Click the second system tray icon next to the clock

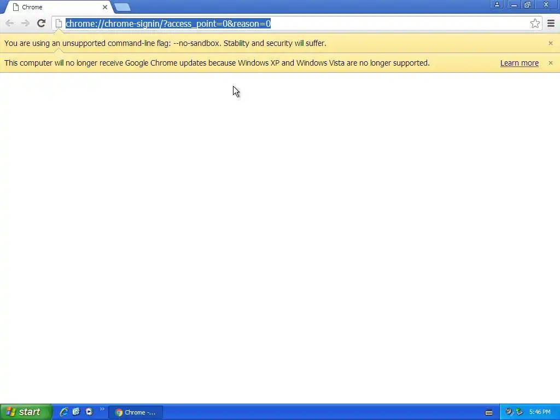(520, 412)
